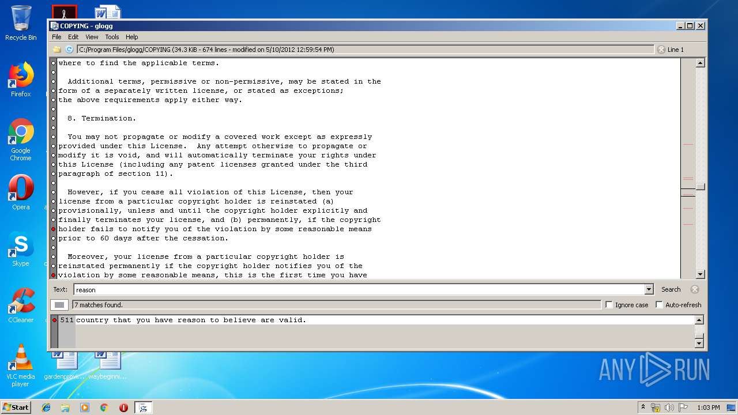This screenshot has width=738, height=415.
Task: Click 'paragraph of section 11).' line
Action: (x=116, y=173)
